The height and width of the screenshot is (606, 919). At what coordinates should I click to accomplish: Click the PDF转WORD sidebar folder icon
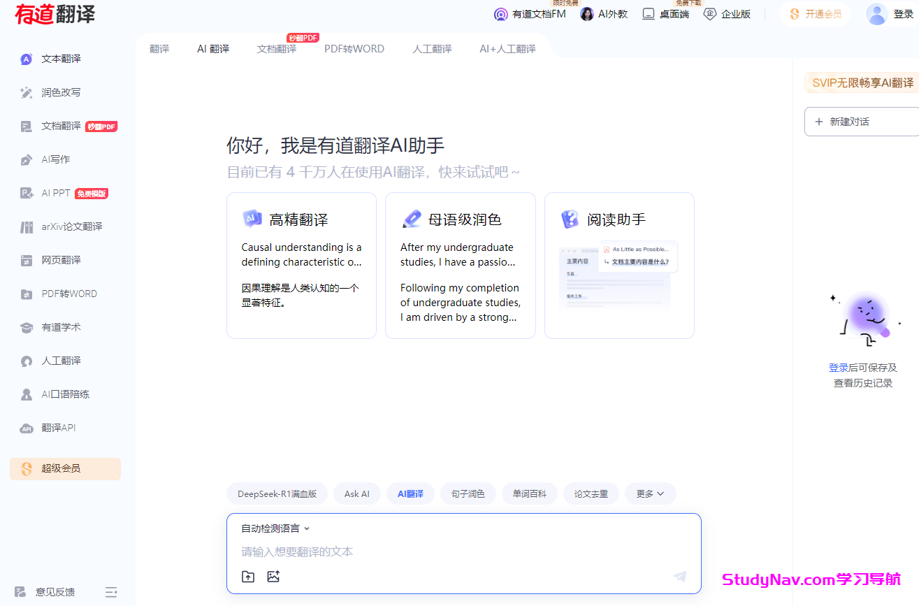coord(27,294)
